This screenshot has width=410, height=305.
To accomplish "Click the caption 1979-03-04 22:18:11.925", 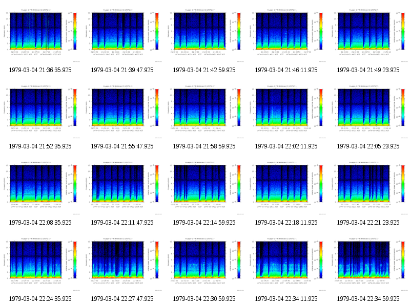I will (286, 223).
